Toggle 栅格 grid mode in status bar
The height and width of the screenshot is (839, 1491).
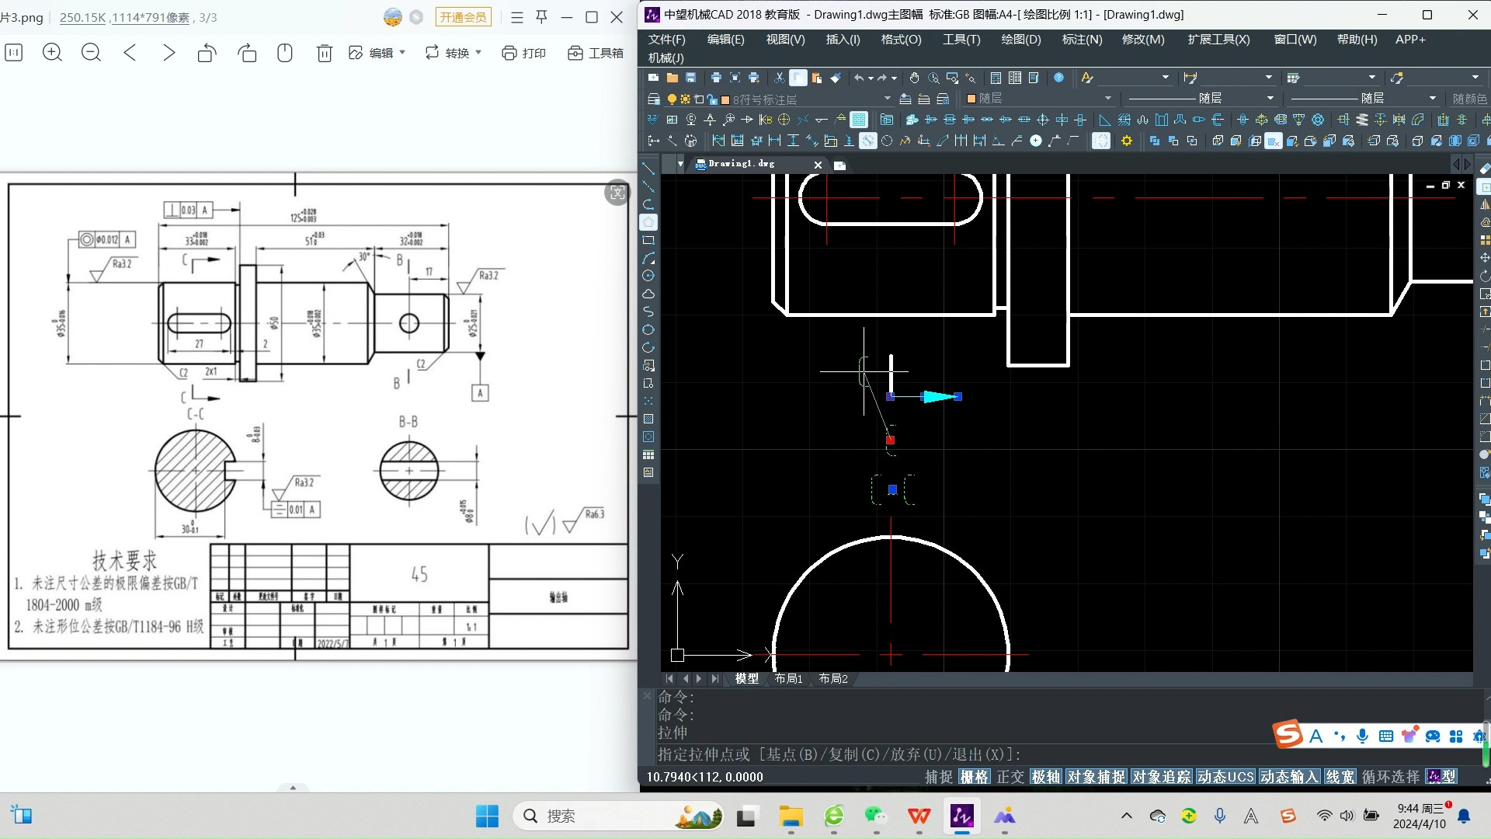tap(974, 776)
